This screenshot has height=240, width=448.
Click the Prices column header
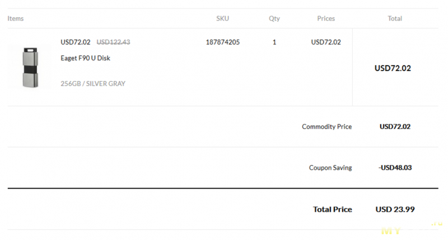click(326, 18)
